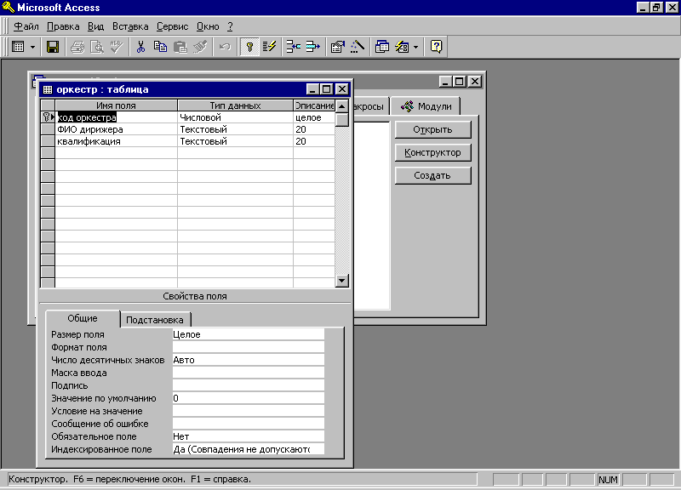Screen dimensions: 681x490
Task: Switch to the Модули tab
Action: click(x=426, y=106)
